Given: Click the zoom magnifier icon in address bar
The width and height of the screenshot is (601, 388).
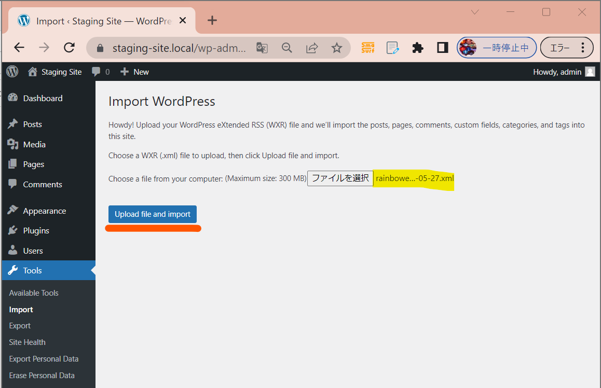Looking at the screenshot, I should pos(286,48).
